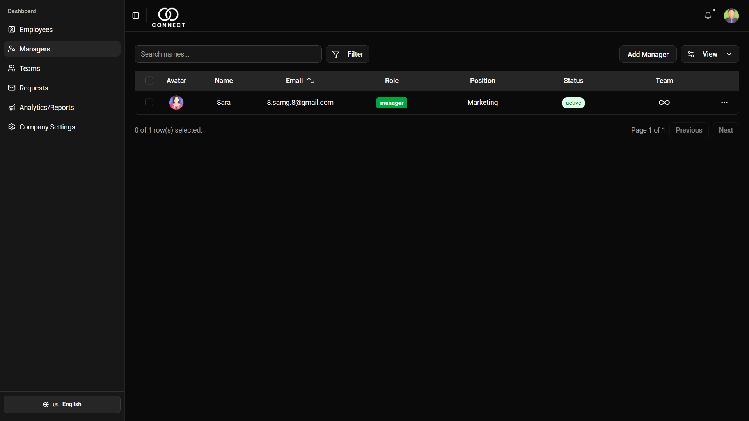The height and width of the screenshot is (421, 749).
Task: Expand the View columns dropdown
Action: coord(710,54)
